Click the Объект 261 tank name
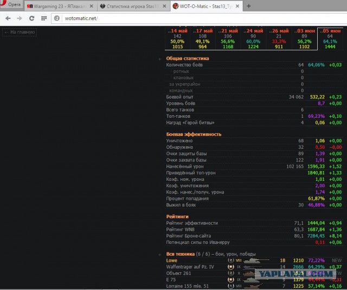 [178, 273]
